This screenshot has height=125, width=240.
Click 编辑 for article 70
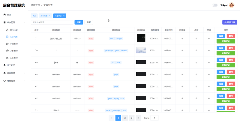tap(221, 48)
